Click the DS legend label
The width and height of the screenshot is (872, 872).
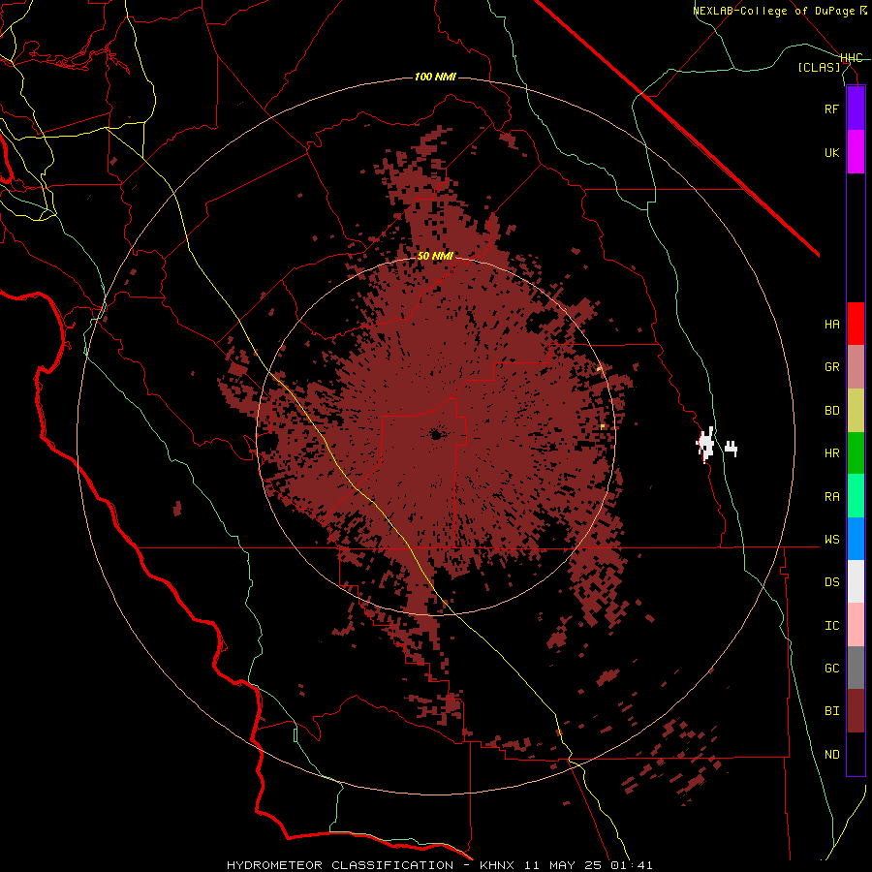[x=831, y=582]
